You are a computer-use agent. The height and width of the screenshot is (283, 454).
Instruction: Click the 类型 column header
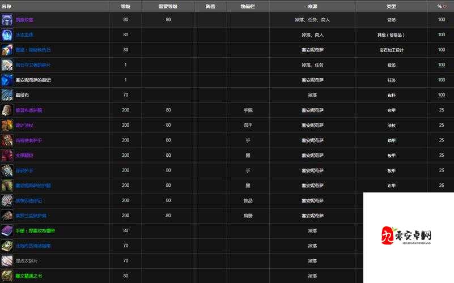click(391, 6)
